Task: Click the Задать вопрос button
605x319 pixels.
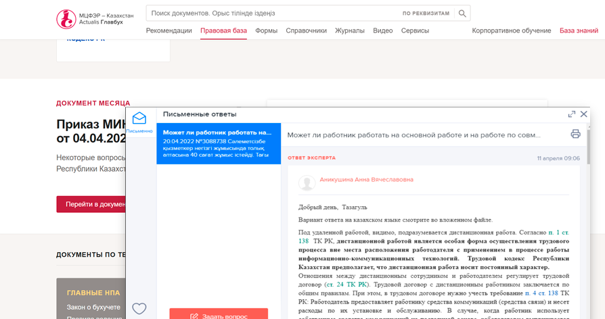Action: (x=219, y=314)
